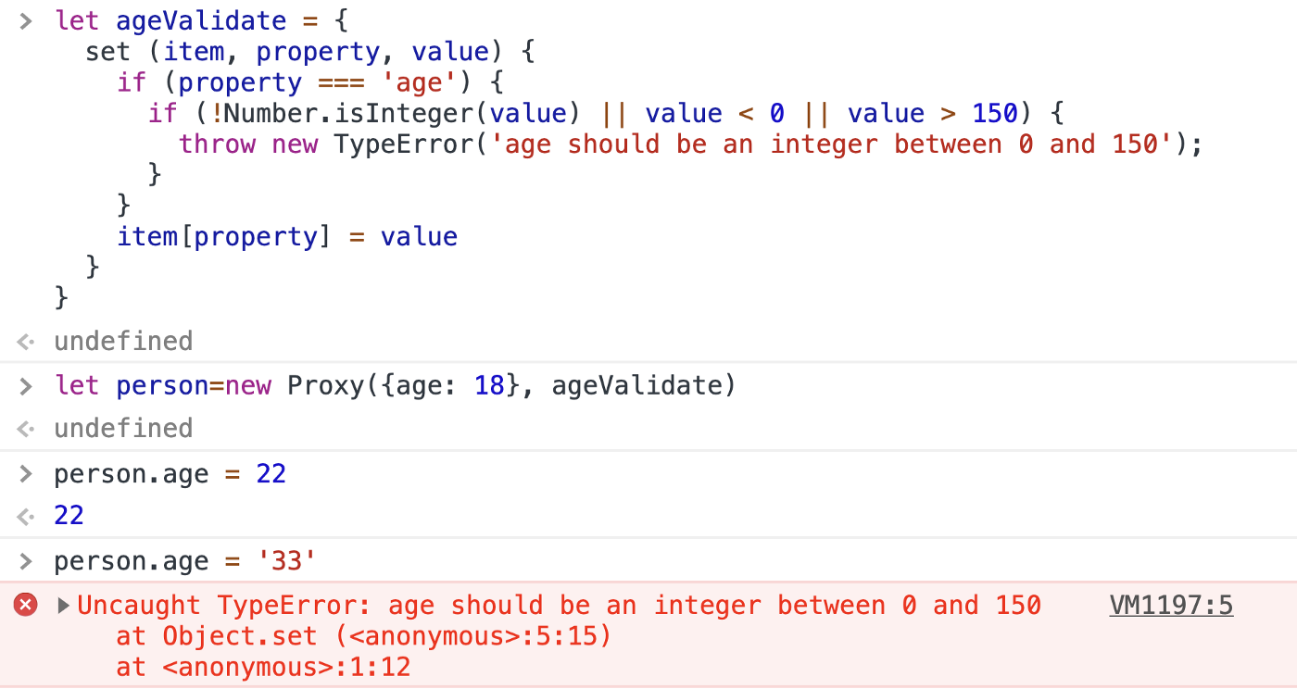Click the person.age = '33' command entry
The width and height of the screenshot is (1297, 689).
185,561
